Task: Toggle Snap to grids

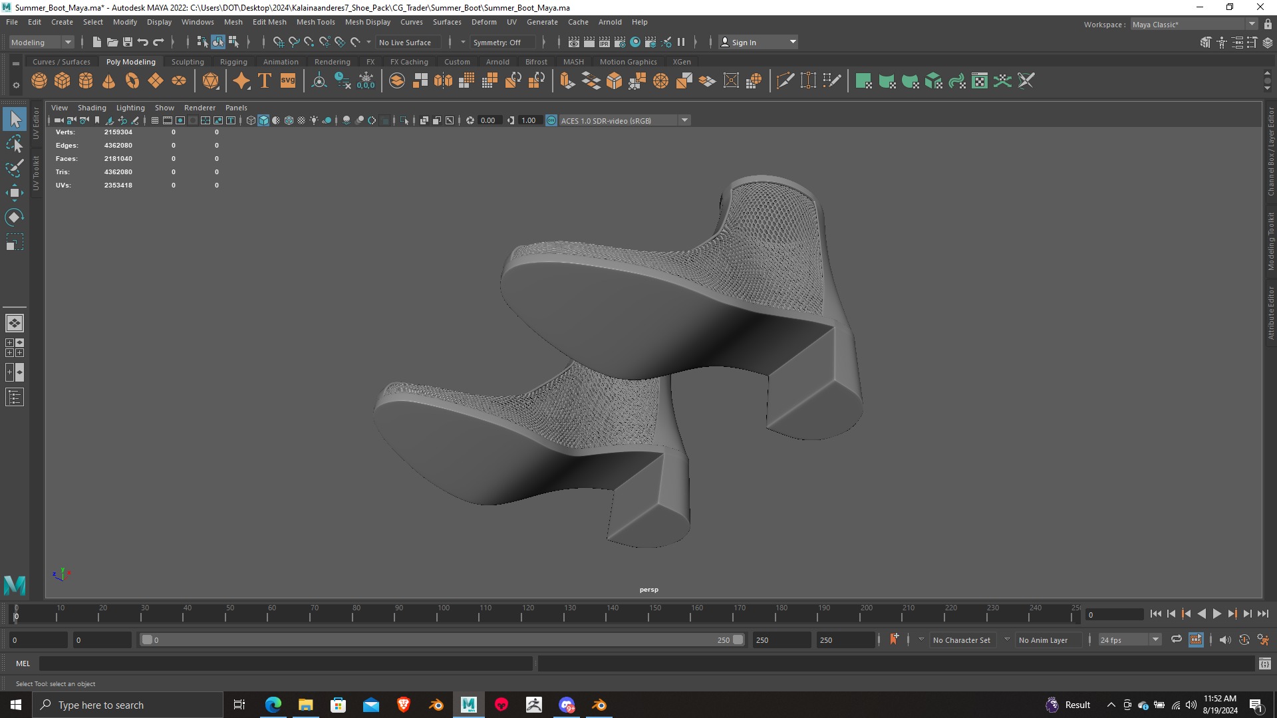Action: pyautogui.click(x=279, y=42)
